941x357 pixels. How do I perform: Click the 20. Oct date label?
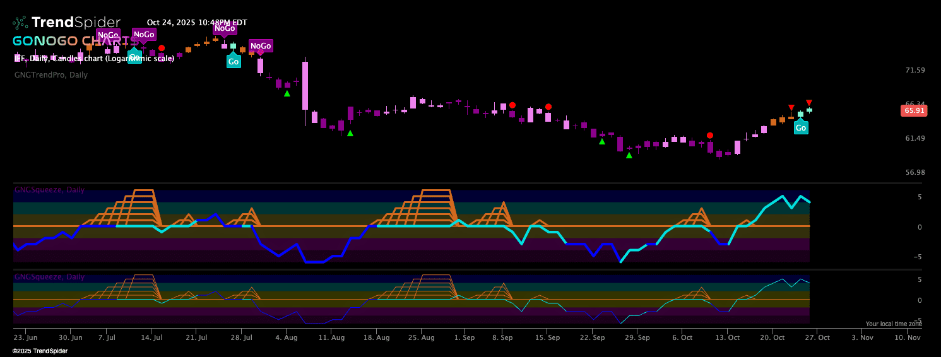[x=772, y=337]
